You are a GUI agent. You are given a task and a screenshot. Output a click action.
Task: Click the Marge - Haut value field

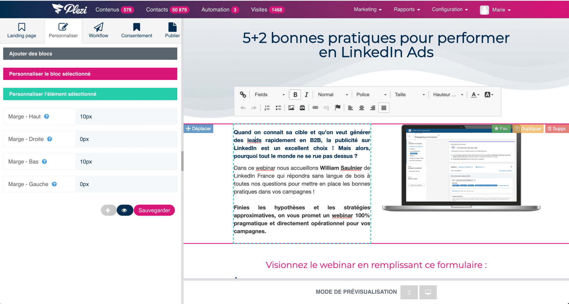point(126,116)
